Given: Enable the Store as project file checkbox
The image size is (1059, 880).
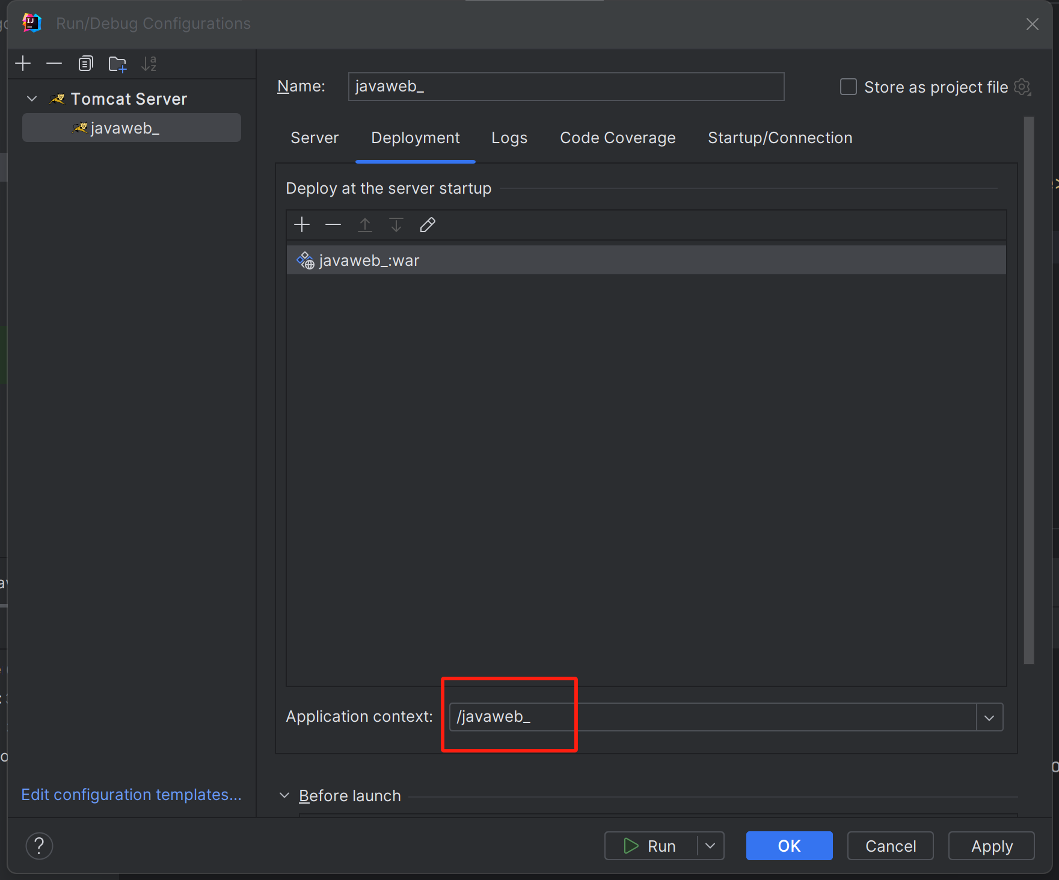Looking at the screenshot, I should 848,87.
